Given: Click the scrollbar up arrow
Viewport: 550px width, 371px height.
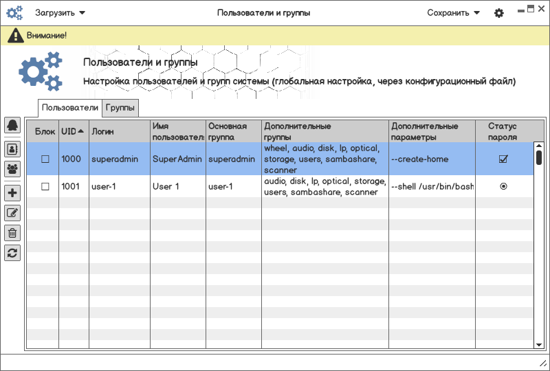Looking at the screenshot, I should point(539,146).
